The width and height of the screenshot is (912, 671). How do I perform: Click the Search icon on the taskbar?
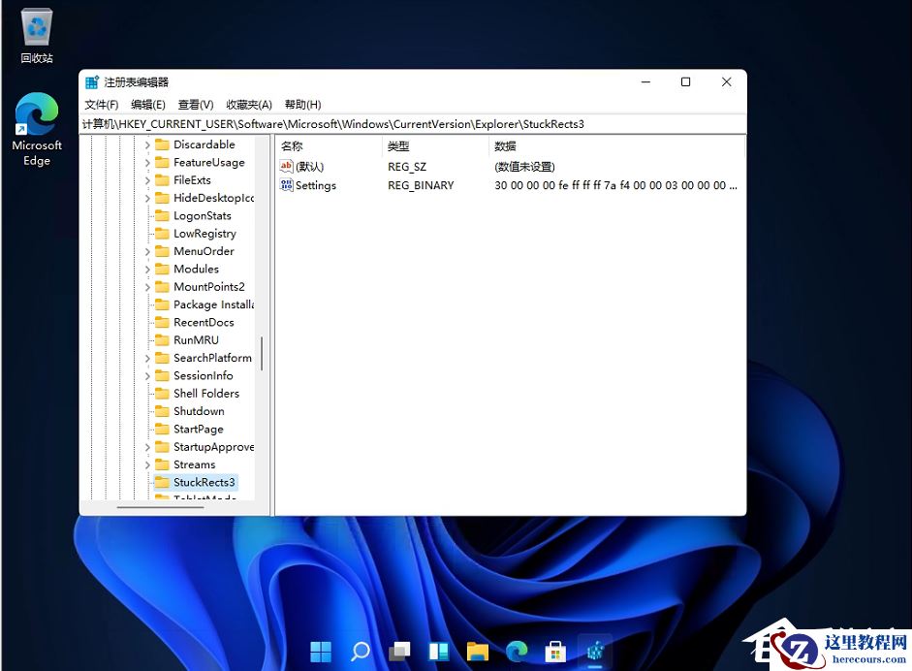point(360,652)
